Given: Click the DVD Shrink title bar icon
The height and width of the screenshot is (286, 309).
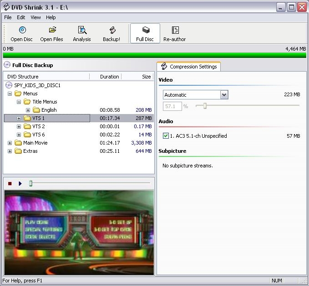Looking at the screenshot, I should pos(6,7).
